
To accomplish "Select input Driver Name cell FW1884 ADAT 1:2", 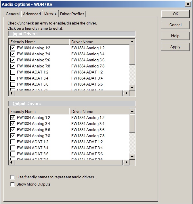I will 87,72.
